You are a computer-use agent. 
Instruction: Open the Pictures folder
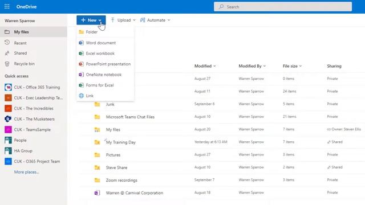113,155
